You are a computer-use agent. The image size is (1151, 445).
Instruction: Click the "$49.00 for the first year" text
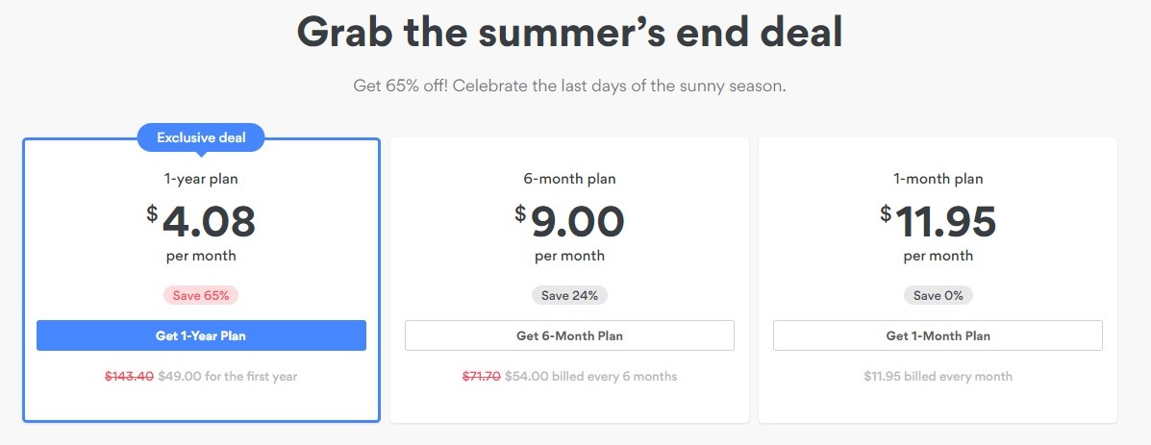[x=228, y=377]
